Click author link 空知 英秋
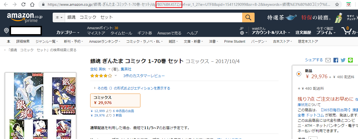 click(x=98, y=69)
